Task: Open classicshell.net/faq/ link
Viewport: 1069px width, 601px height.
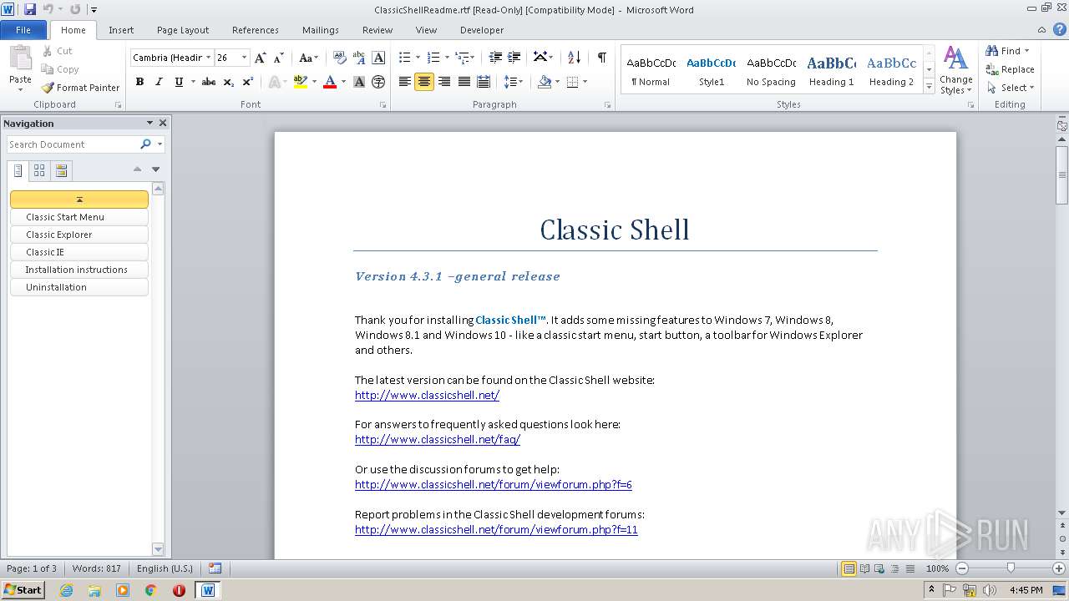Action: [x=438, y=439]
